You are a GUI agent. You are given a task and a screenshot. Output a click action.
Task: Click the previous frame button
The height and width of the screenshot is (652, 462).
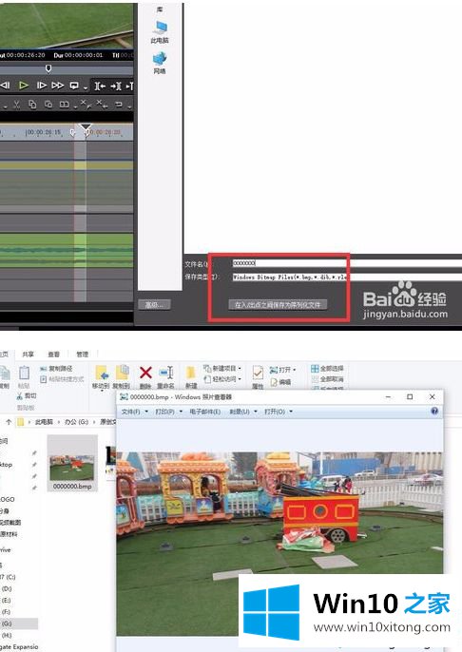[x=6, y=86]
